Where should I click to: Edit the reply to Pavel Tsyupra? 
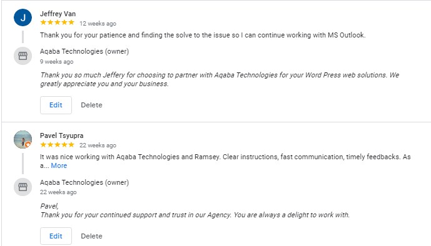click(x=56, y=236)
